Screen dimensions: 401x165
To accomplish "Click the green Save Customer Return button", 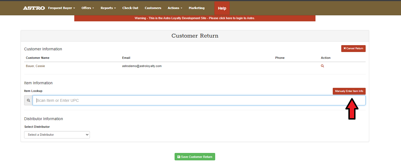I will click(x=195, y=157).
